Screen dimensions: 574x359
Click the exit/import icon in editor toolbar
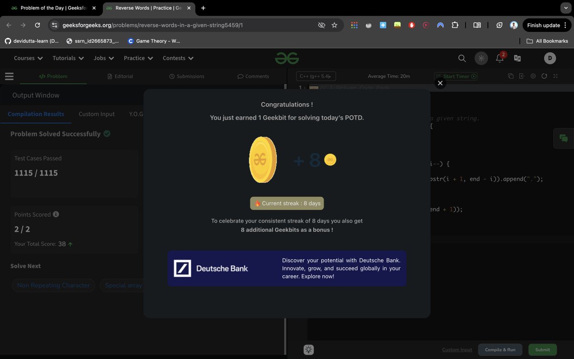point(521,76)
